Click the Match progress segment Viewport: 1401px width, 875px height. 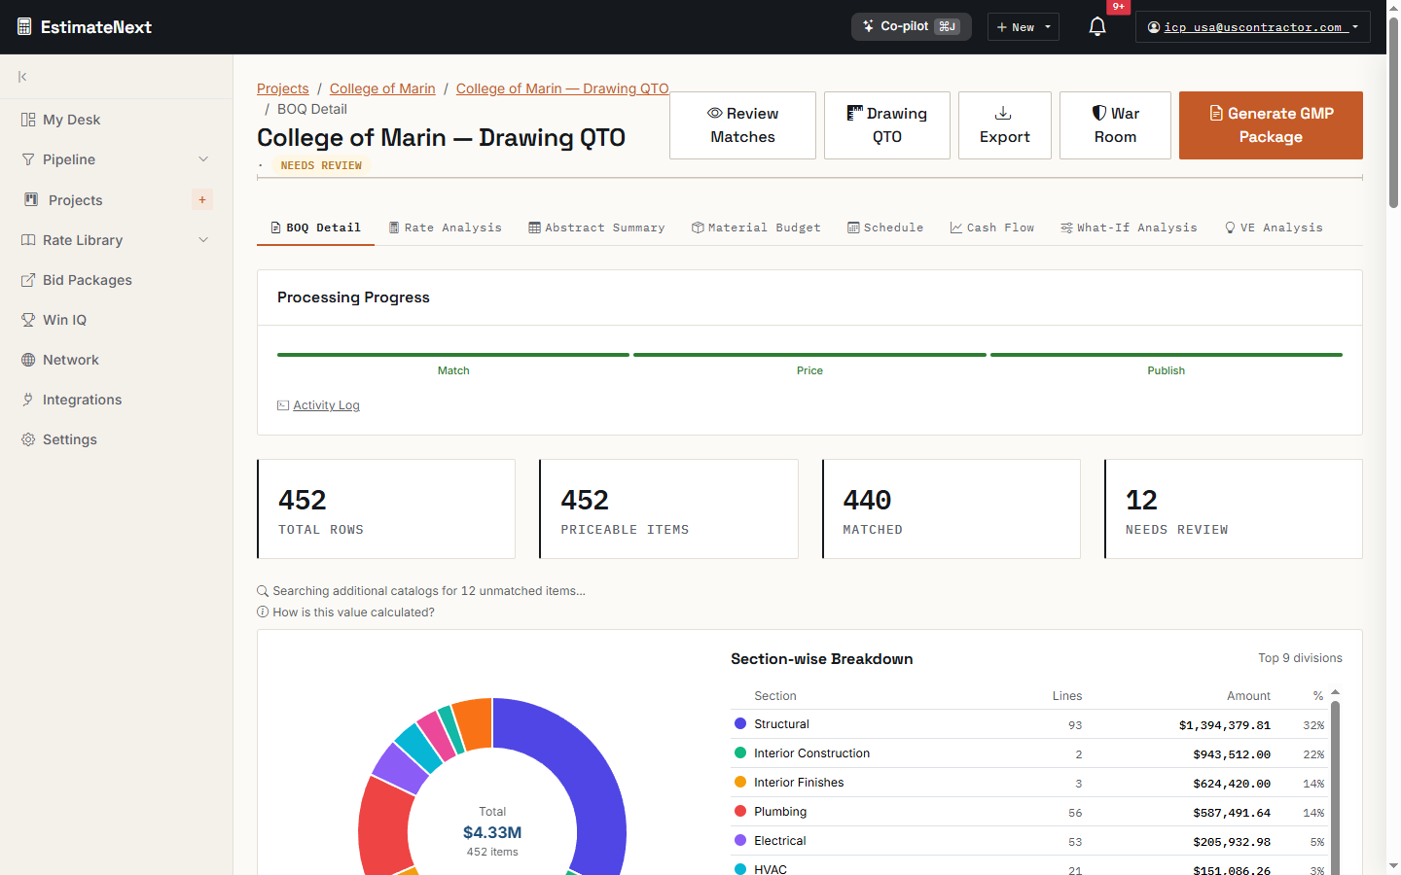click(453, 355)
